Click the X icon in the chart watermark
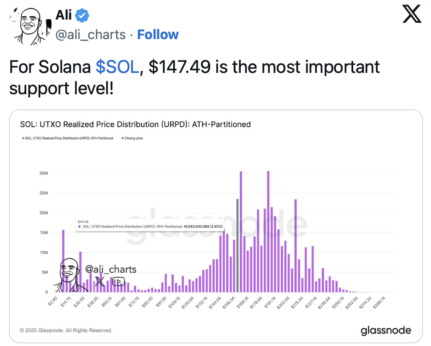This screenshot has width=431, height=346. [100, 282]
